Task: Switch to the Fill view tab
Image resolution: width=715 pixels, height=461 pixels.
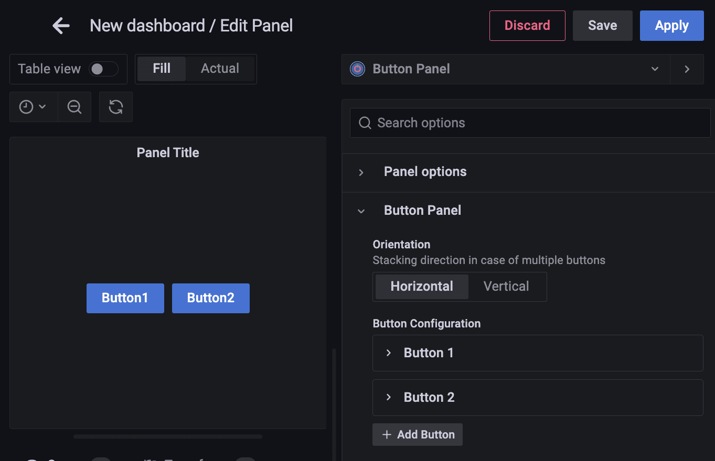Action: click(161, 69)
